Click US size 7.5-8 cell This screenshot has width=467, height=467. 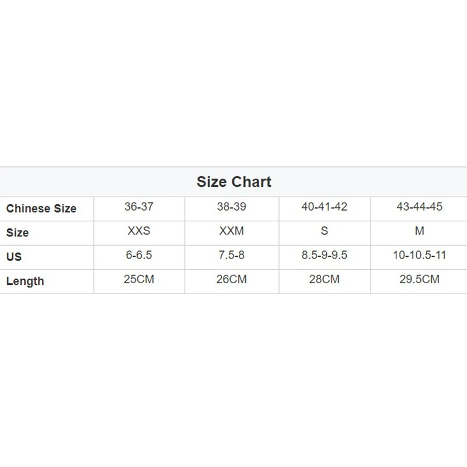[231, 256]
